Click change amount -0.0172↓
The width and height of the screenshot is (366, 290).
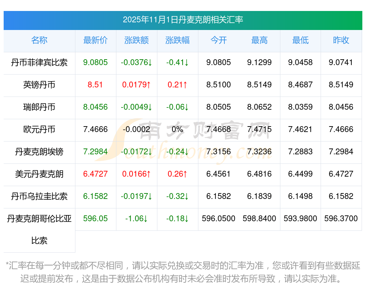point(137,151)
